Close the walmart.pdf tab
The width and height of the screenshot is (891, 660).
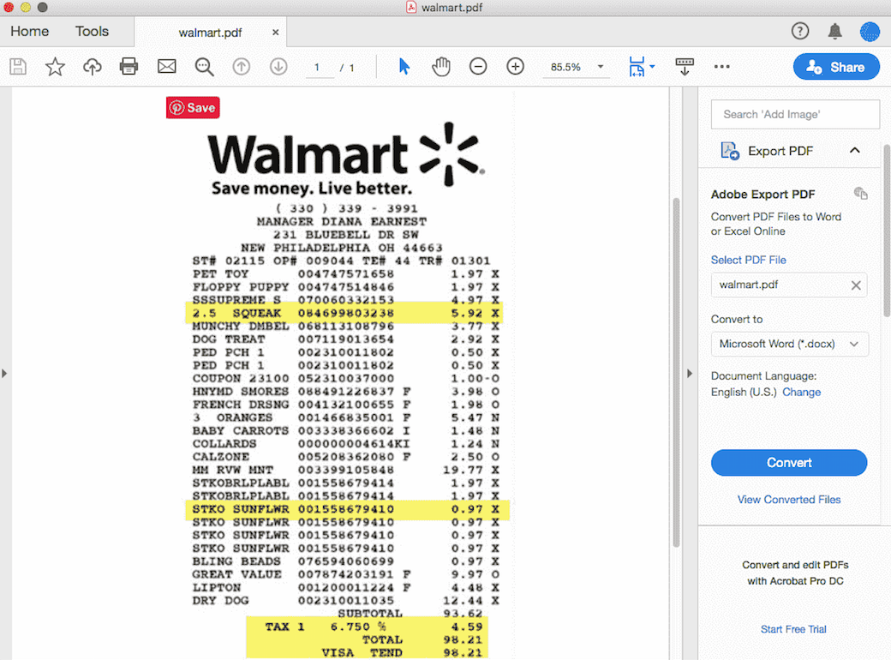click(276, 33)
